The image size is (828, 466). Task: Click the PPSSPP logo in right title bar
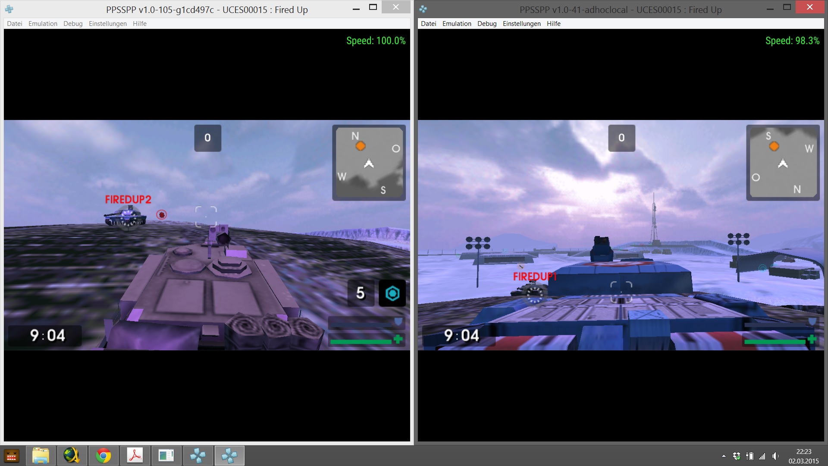coord(423,9)
